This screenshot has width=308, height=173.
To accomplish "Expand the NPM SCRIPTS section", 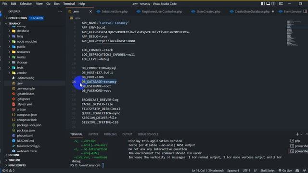I will (6, 165).
